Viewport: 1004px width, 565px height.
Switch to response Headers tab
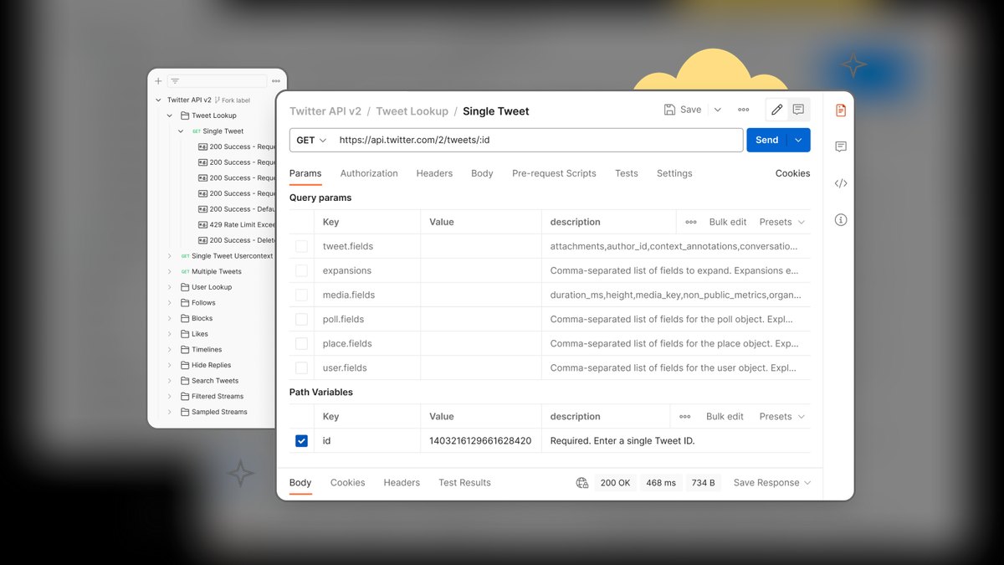pos(402,482)
